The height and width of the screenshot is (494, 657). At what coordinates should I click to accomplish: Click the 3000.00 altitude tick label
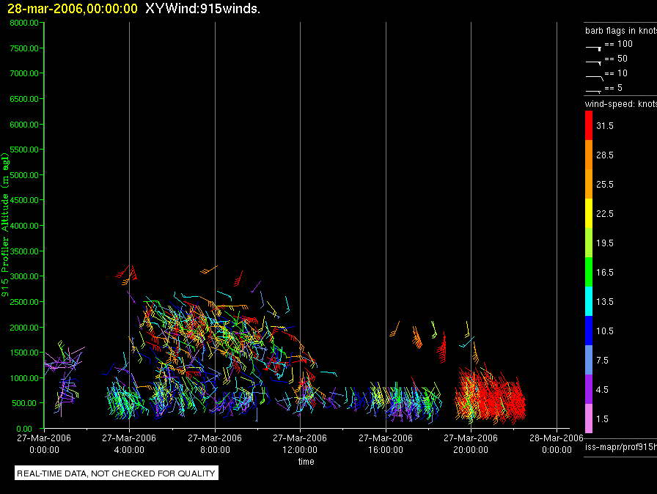tap(24, 276)
